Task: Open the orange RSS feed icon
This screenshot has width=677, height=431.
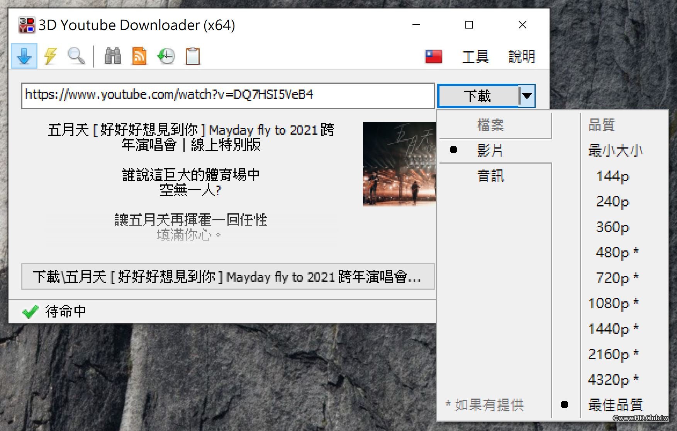Action: tap(139, 56)
